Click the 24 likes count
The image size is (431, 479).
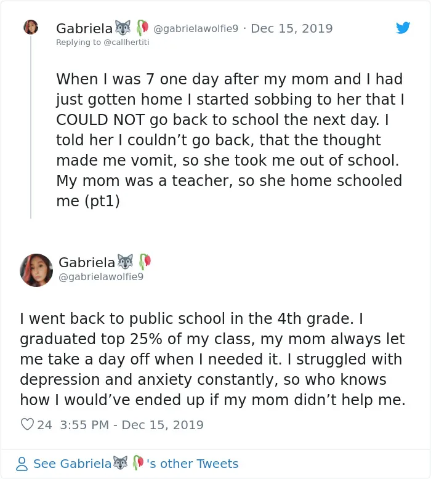pos(44,425)
